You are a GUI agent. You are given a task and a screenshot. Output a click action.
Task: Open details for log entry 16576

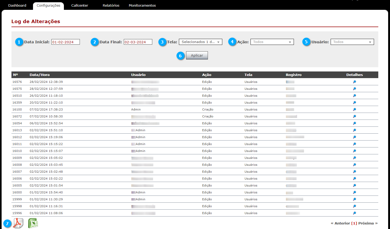[x=354, y=82]
